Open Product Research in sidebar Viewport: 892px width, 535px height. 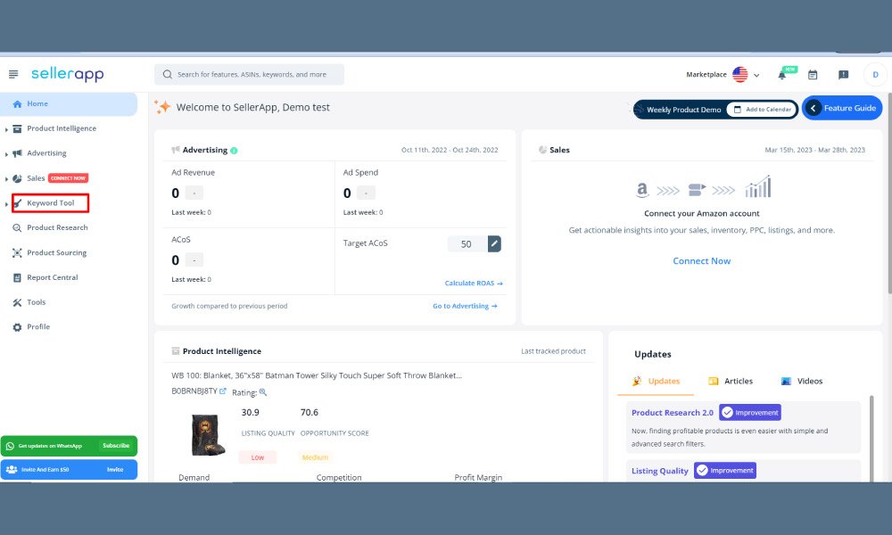tap(57, 227)
